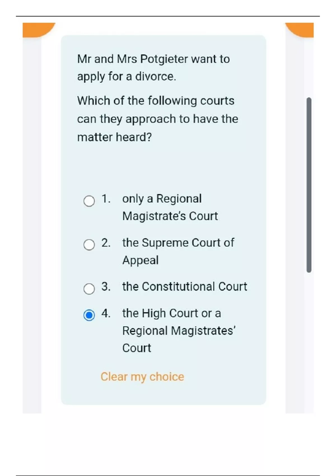Screen dimensions: 336x476
Task: Select the radio button for option 1
Action: (x=89, y=201)
